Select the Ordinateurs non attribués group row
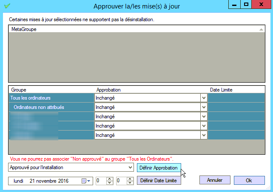The height and width of the screenshot is (192, 273). [x=50, y=107]
